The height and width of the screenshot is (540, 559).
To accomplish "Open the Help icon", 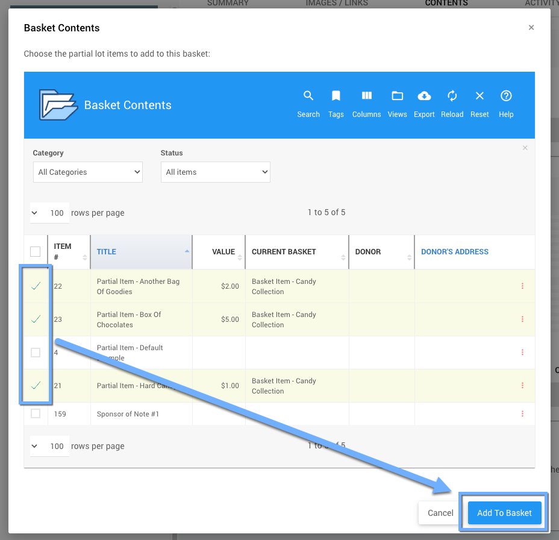I will (506, 103).
